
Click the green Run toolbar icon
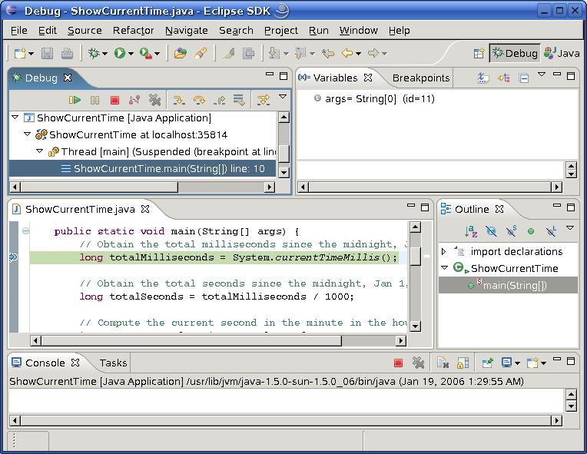[x=119, y=54]
